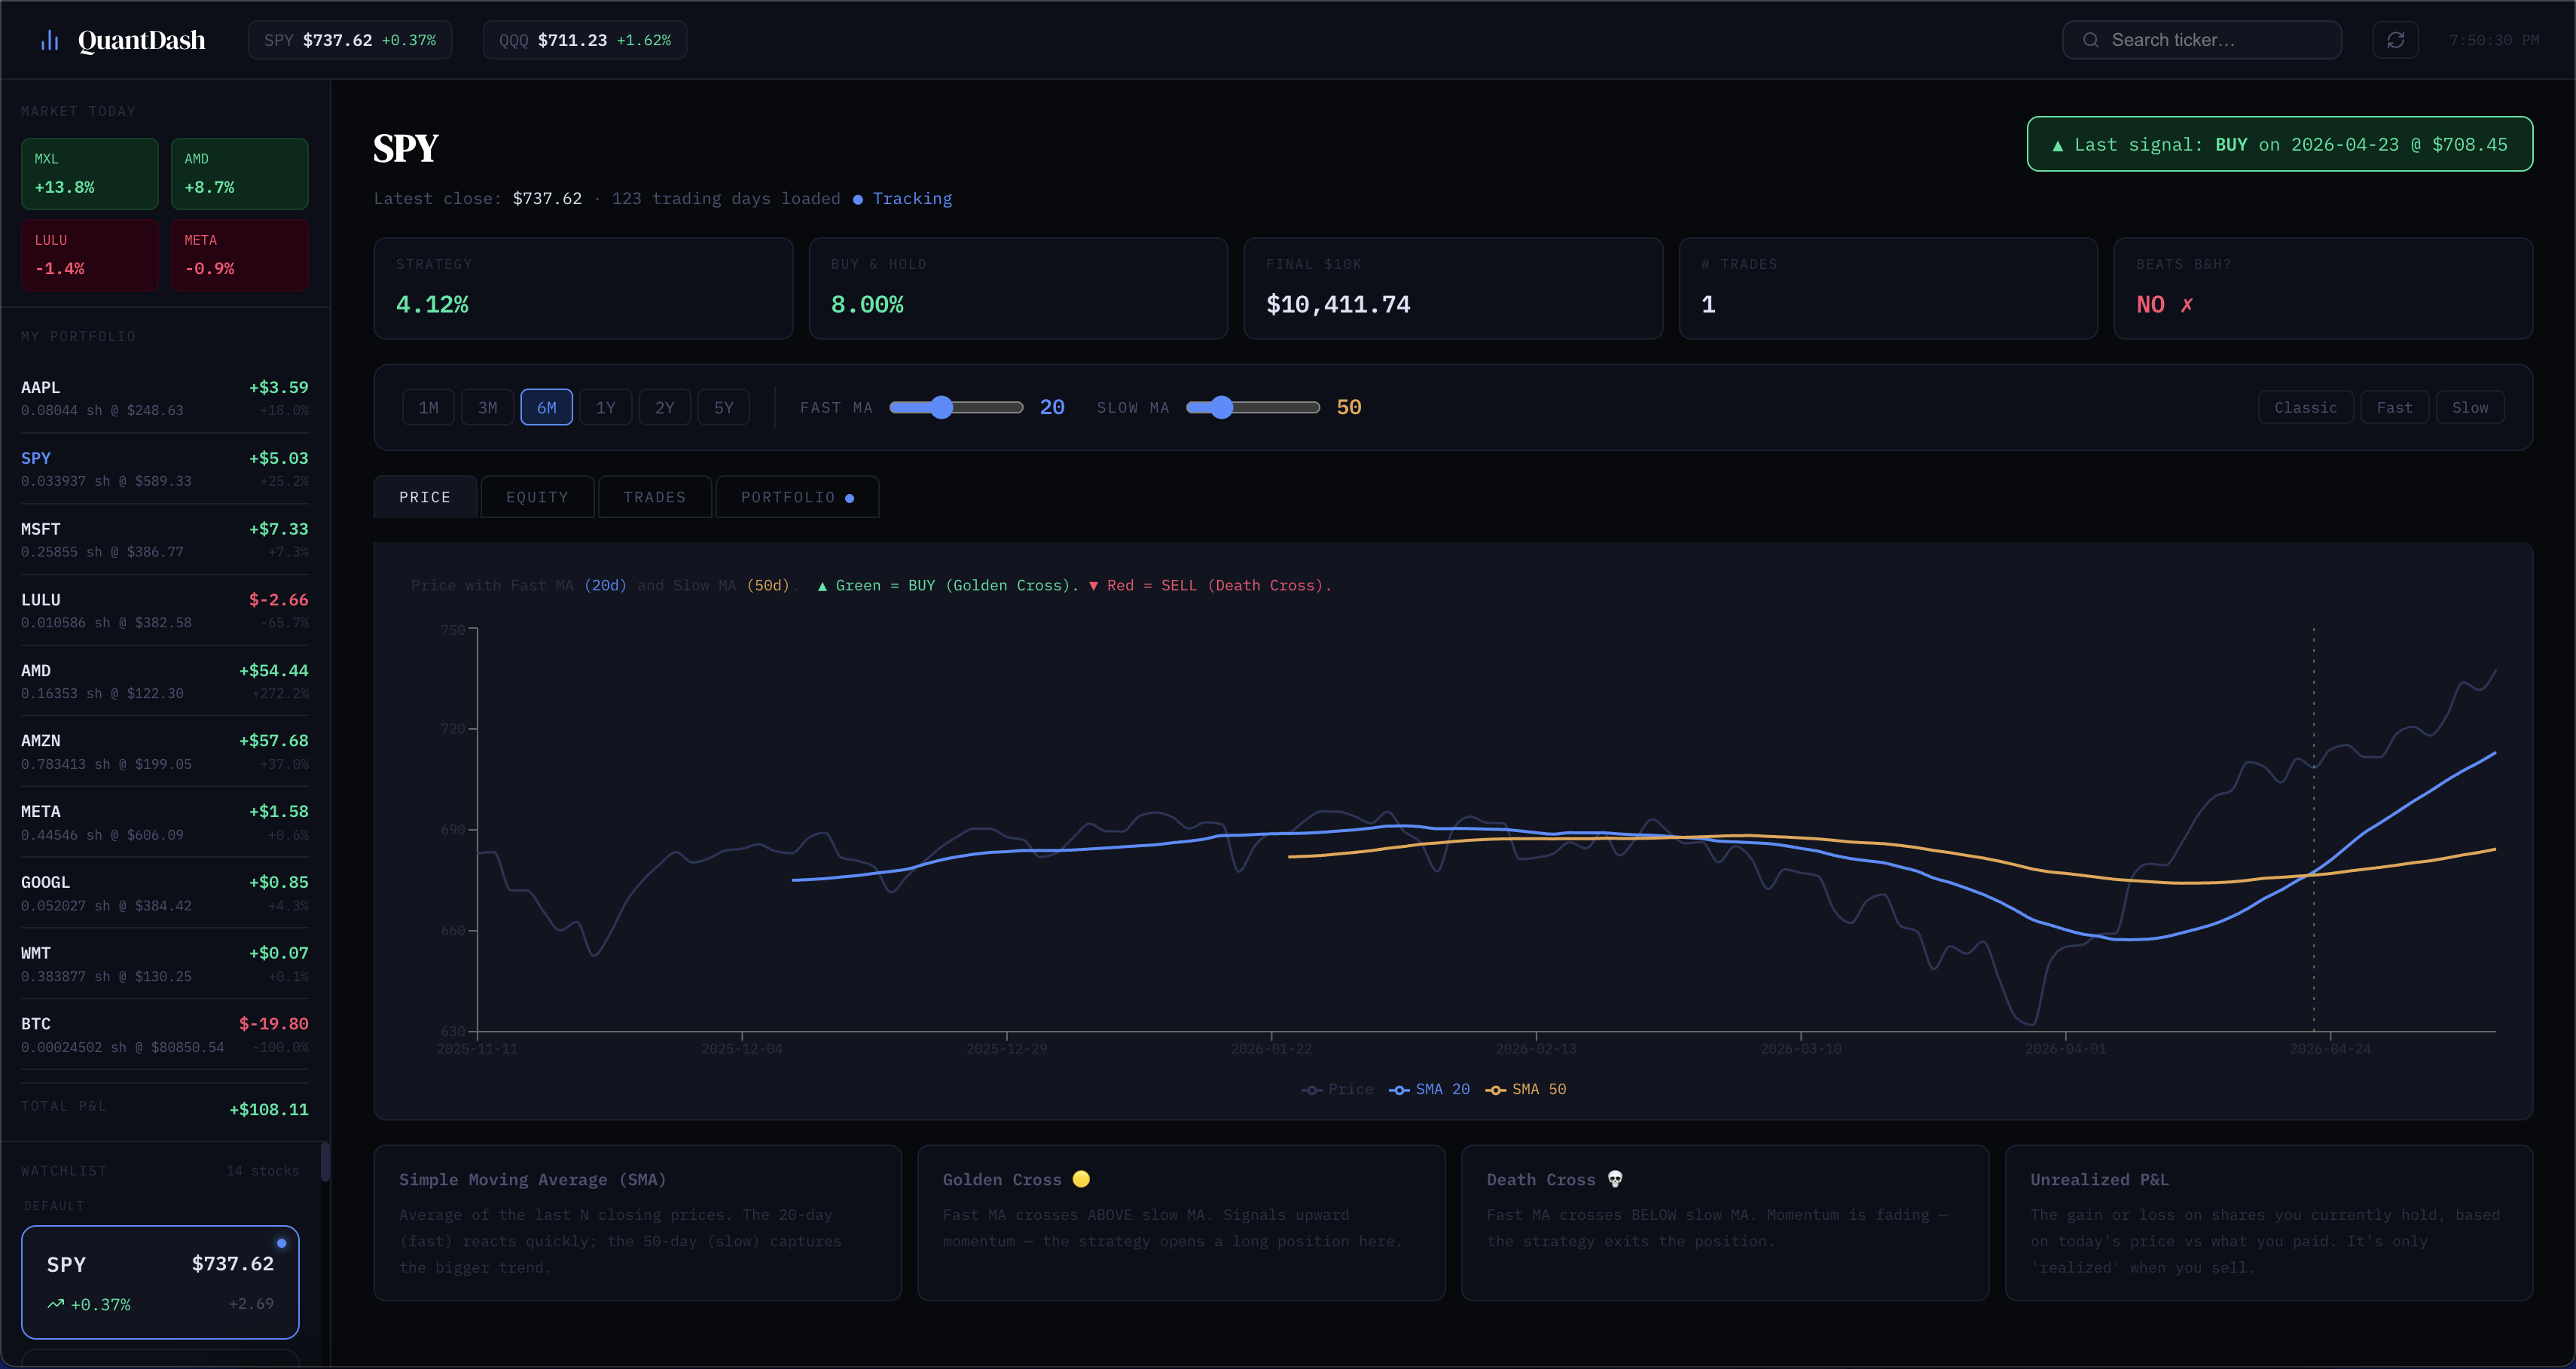
Task: Select the SPY row in My Portfolio
Action: click(165, 469)
